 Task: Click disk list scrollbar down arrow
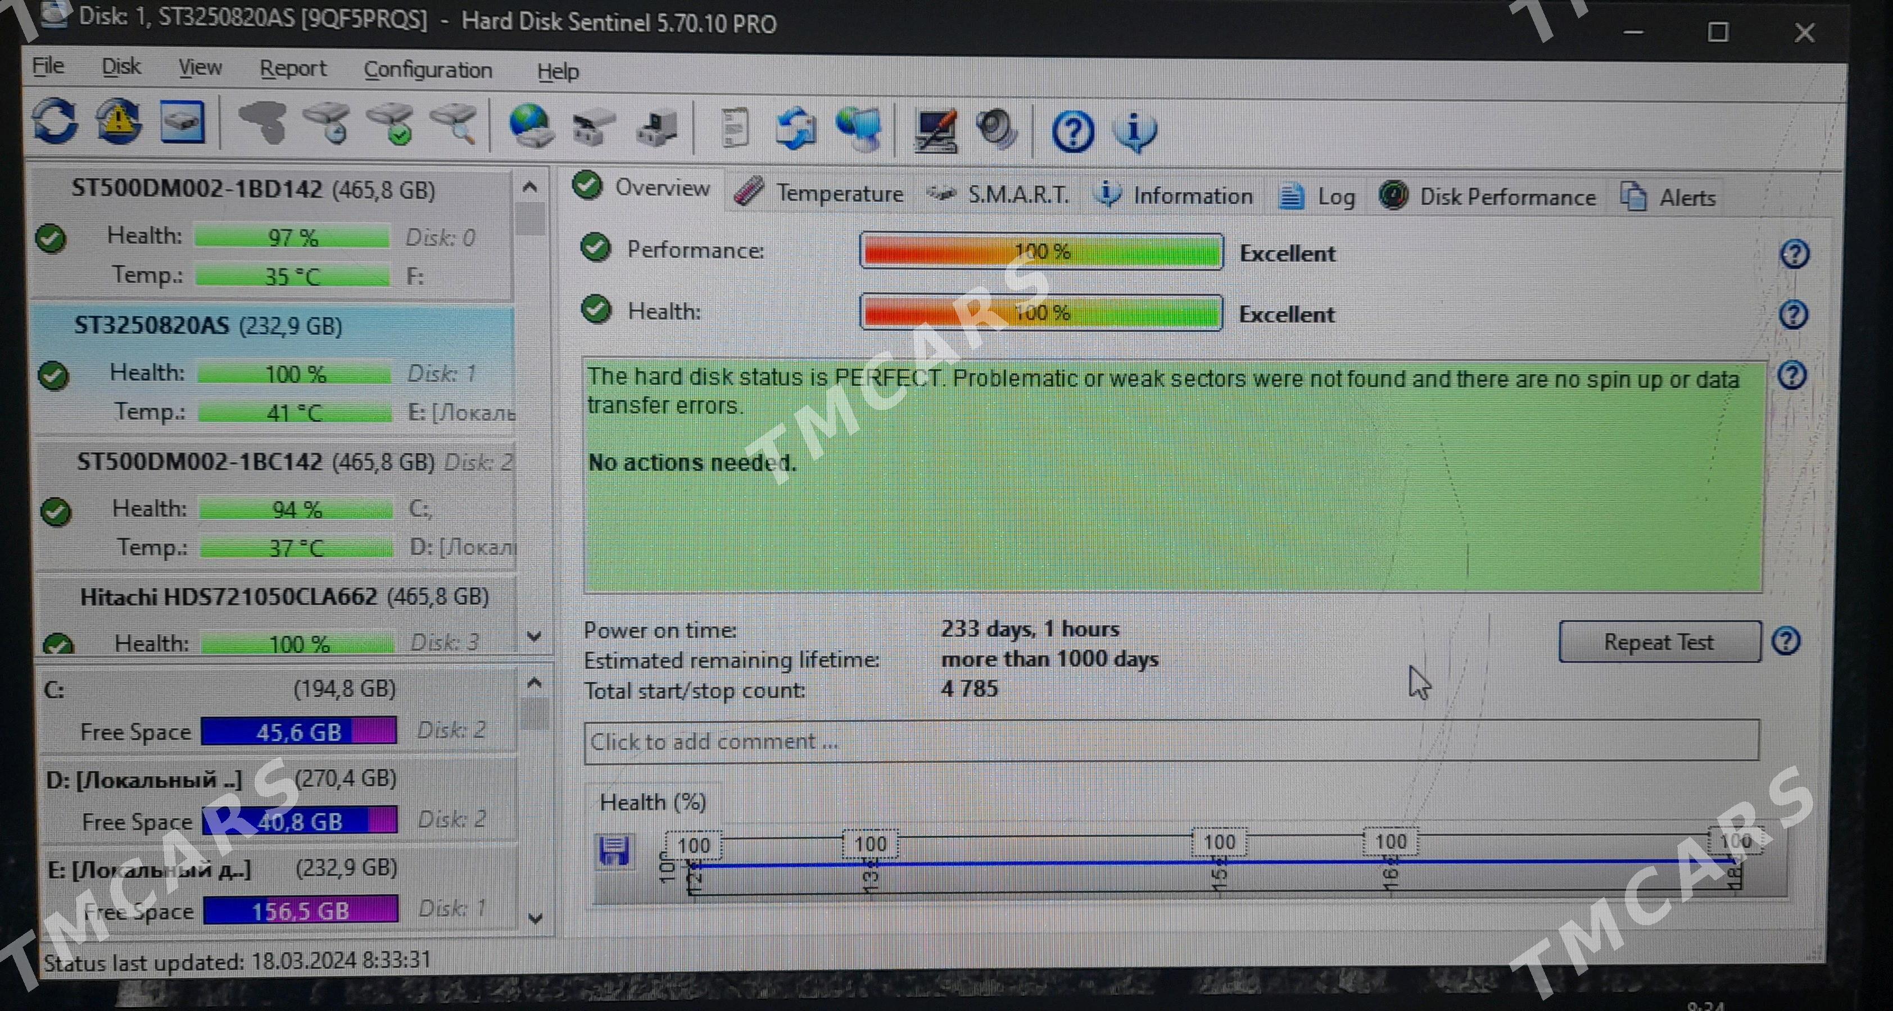tap(535, 636)
